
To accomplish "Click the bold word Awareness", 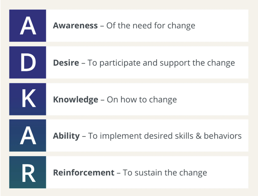I will [x=75, y=25].
